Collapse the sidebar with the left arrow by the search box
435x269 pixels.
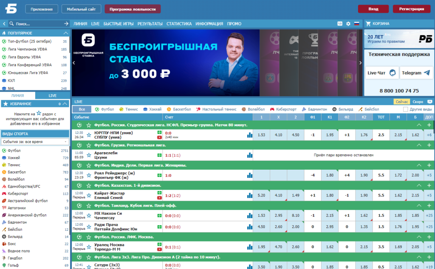point(4,24)
